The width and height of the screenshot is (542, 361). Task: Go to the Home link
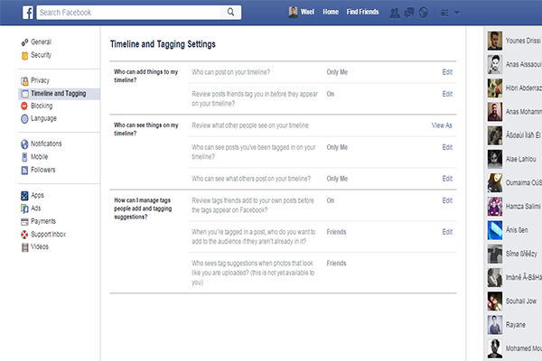331,13
